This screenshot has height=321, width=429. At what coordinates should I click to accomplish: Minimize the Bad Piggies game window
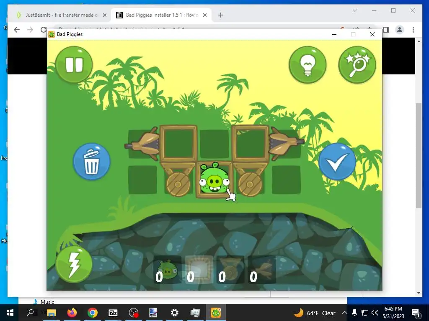coord(334,34)
